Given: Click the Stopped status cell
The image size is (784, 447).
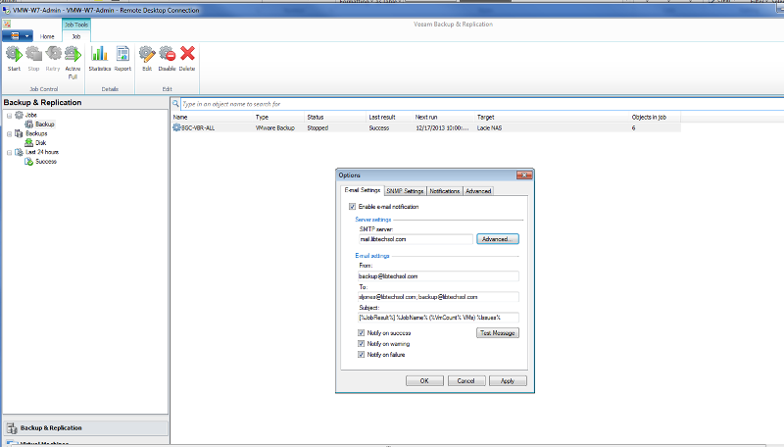Looking at the screenshot, I should pyautogui.click(x=318, y=128).
